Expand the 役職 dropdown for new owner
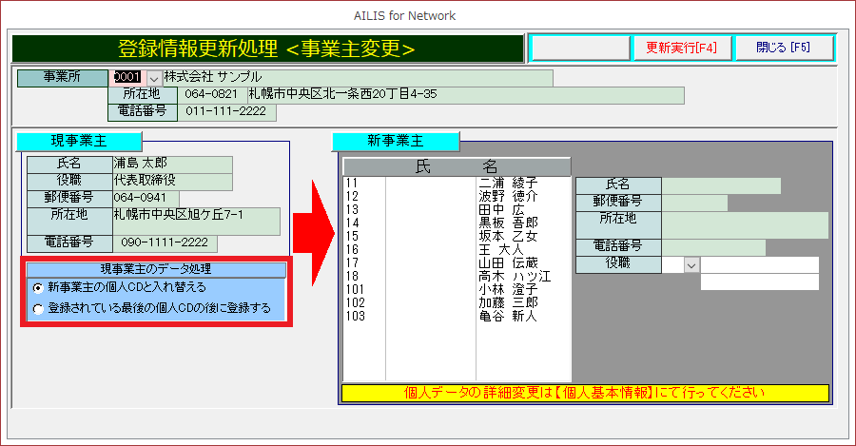856x446 pixels. [691, 265]
